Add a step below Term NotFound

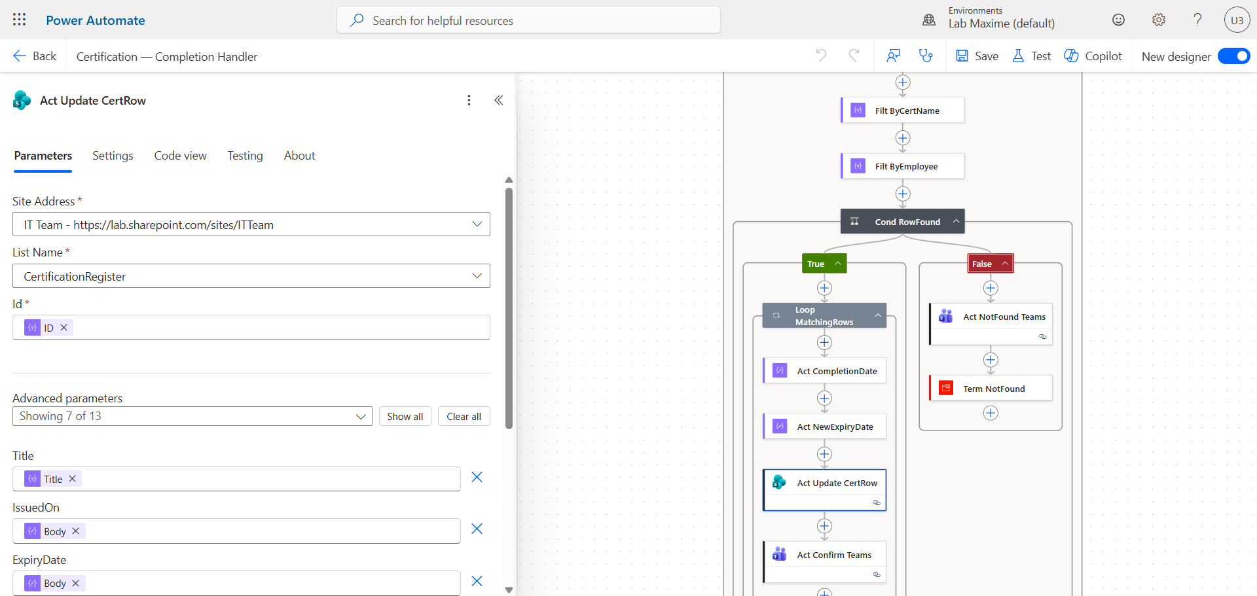pos(991,413)
